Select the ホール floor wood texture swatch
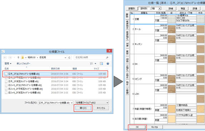The width and height of the screenshot is (205, 131). [171, 29]
